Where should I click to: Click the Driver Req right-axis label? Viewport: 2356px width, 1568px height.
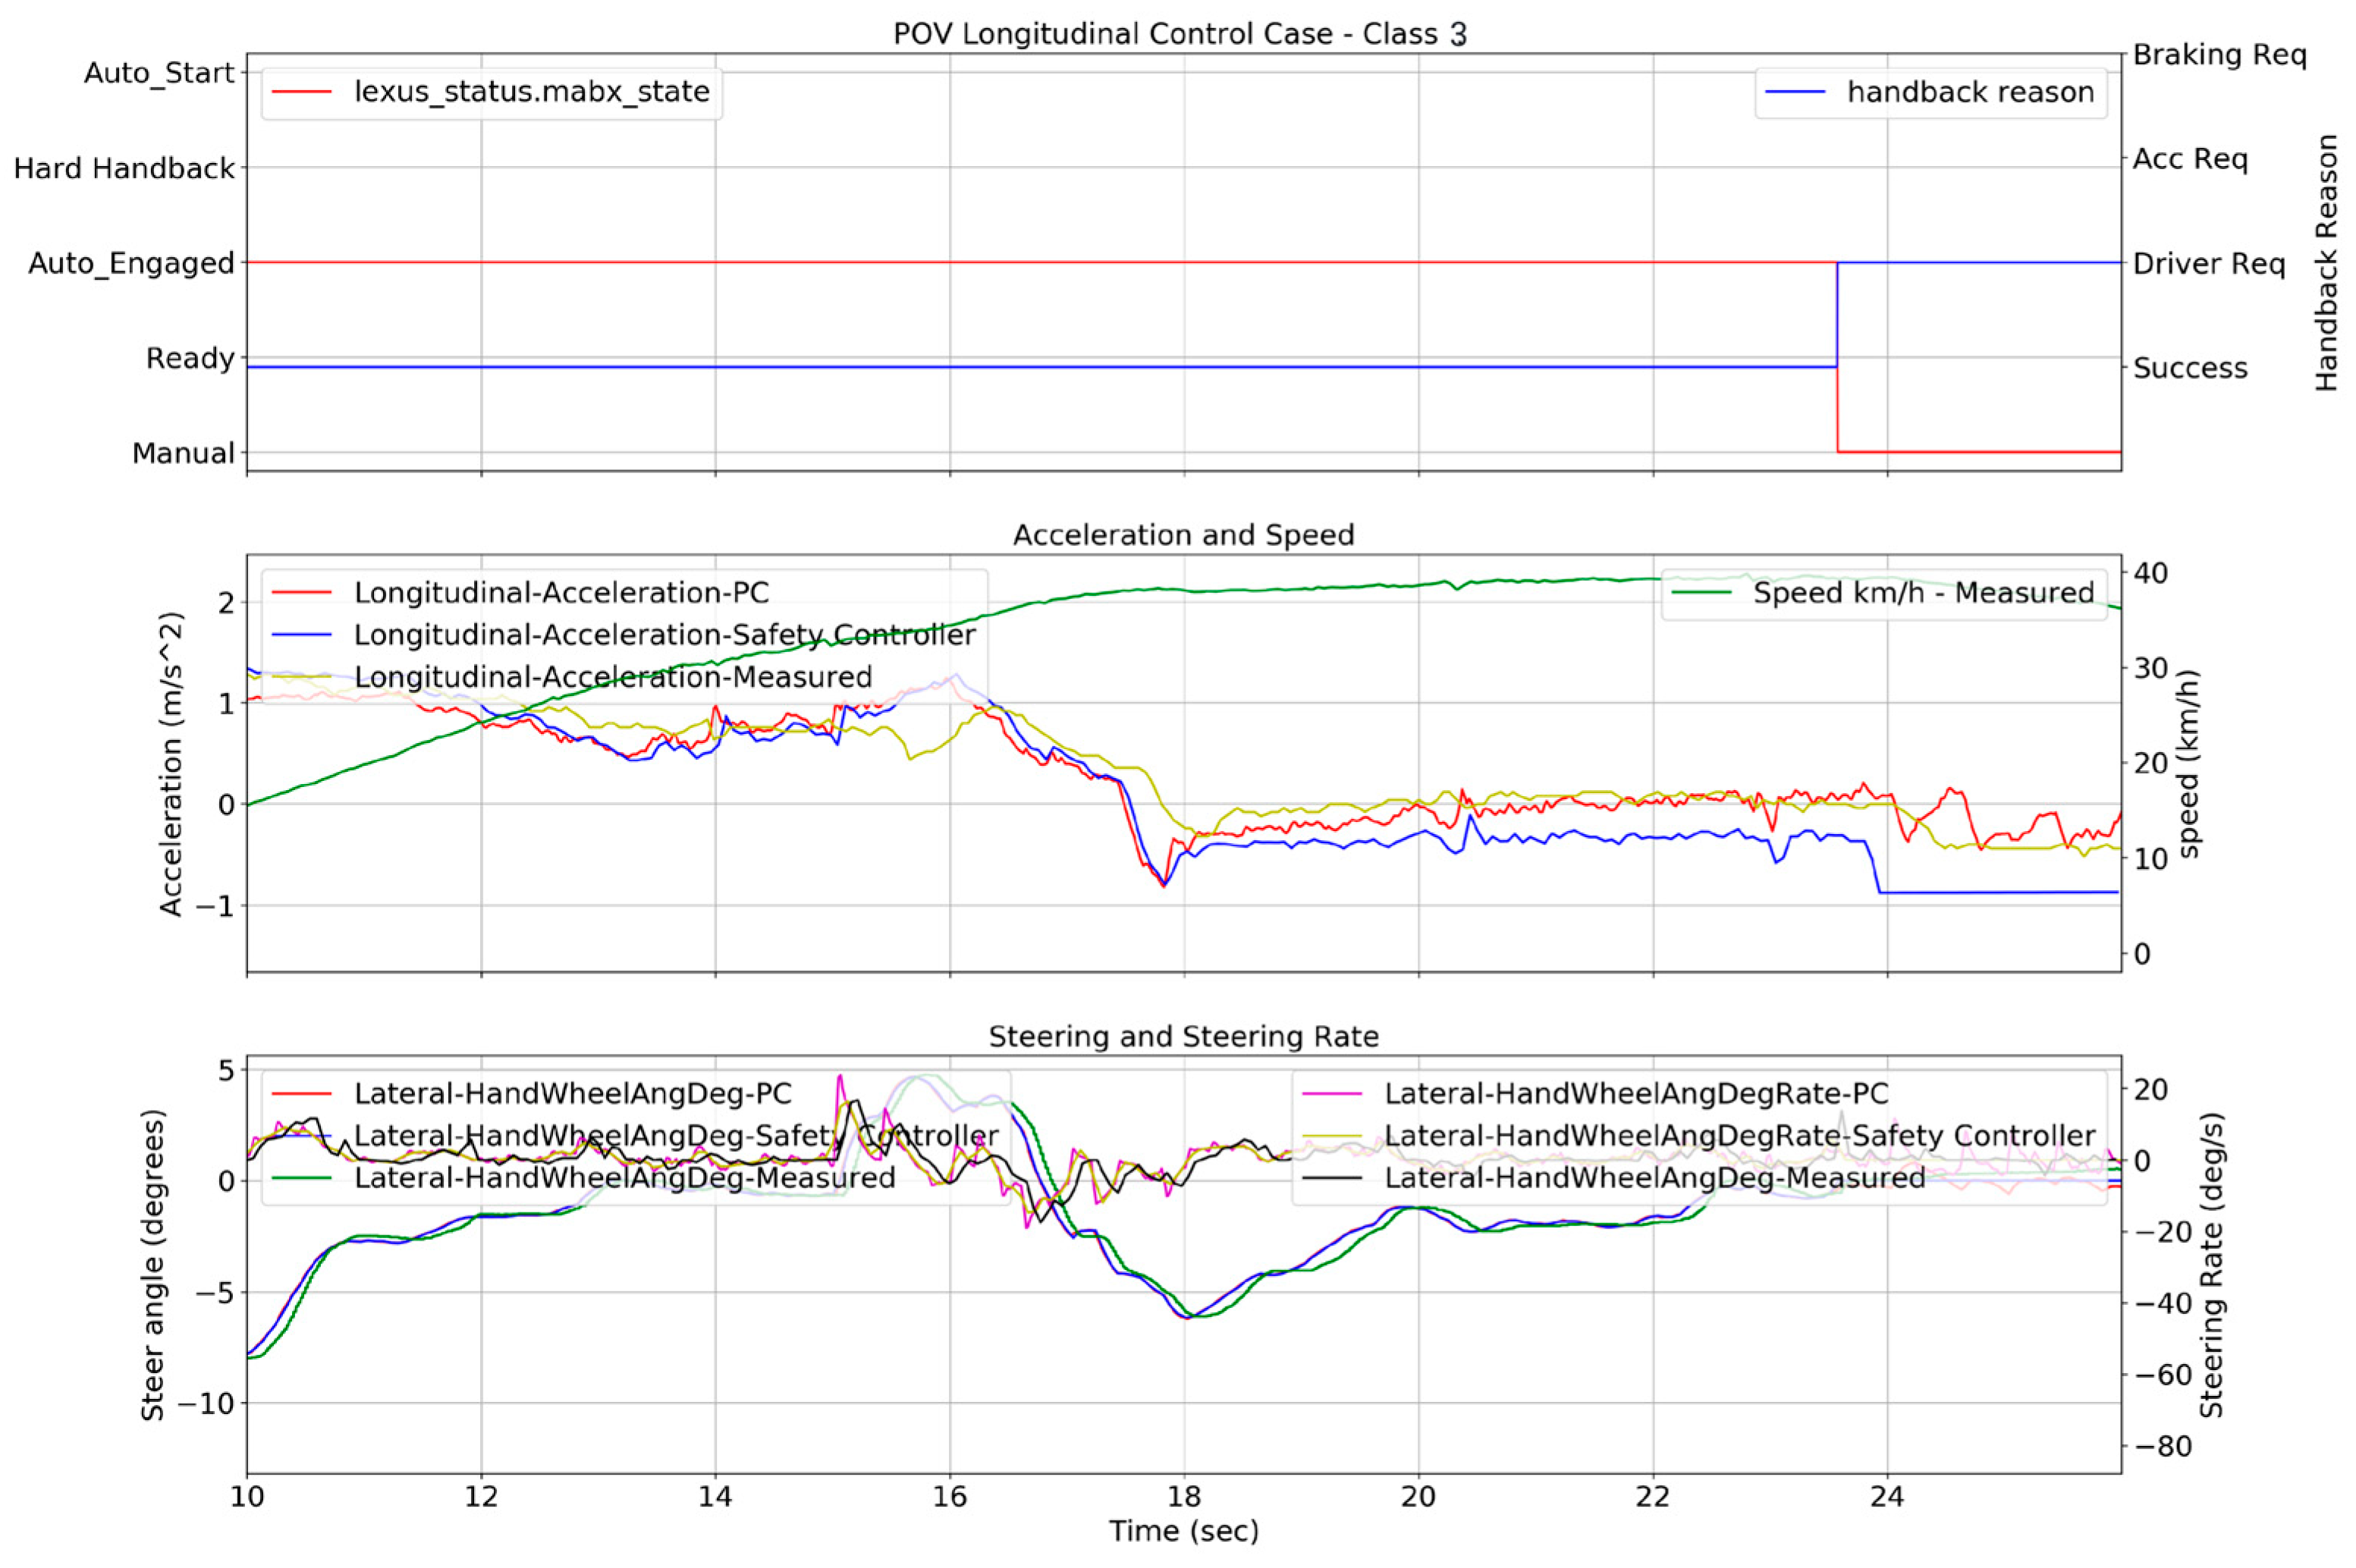click(2208, 264)
